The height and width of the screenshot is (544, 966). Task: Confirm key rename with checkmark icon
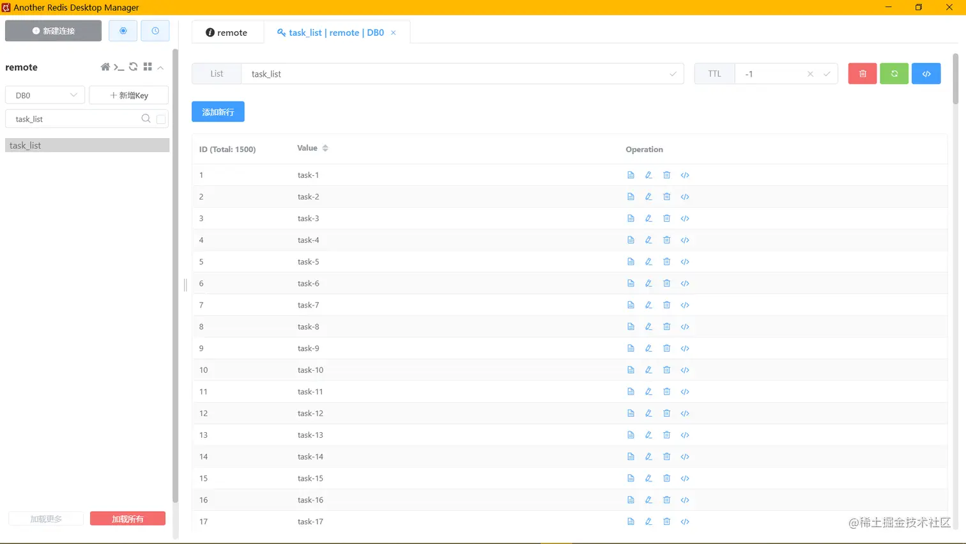click(x=673, y=74)
